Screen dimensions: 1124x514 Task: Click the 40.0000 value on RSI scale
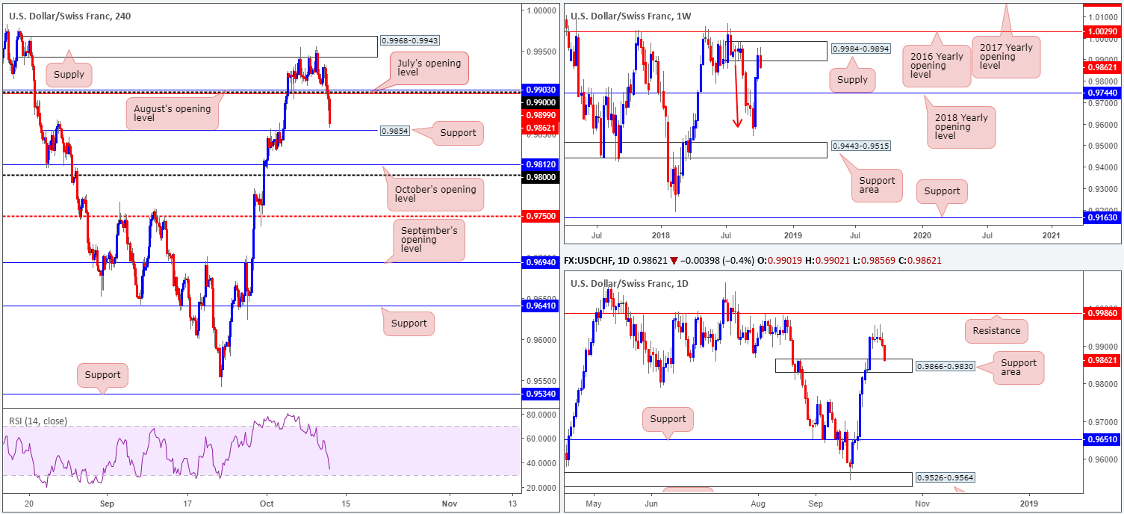point(542,463)
